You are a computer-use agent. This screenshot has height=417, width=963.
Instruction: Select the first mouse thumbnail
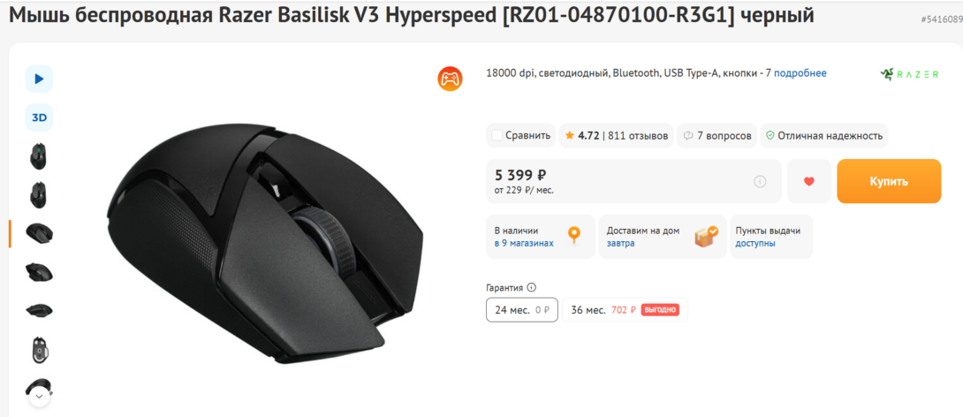tap(39, 156)
